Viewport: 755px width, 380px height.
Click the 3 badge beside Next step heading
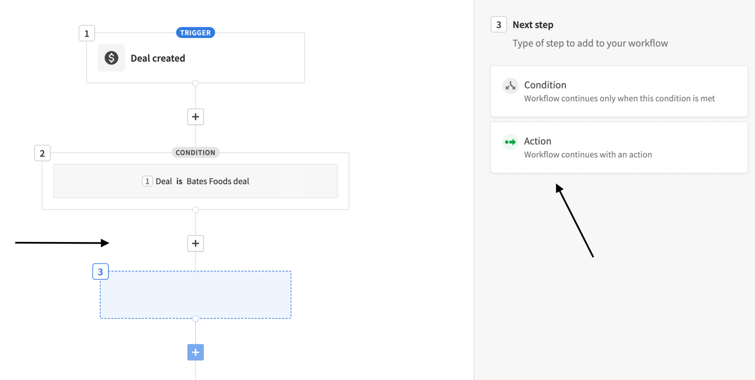point(499,24)
